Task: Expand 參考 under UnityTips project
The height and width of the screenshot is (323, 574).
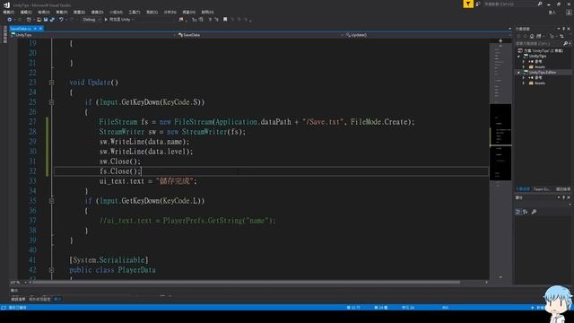Action: pyautogui.click(x=524, y=62)
